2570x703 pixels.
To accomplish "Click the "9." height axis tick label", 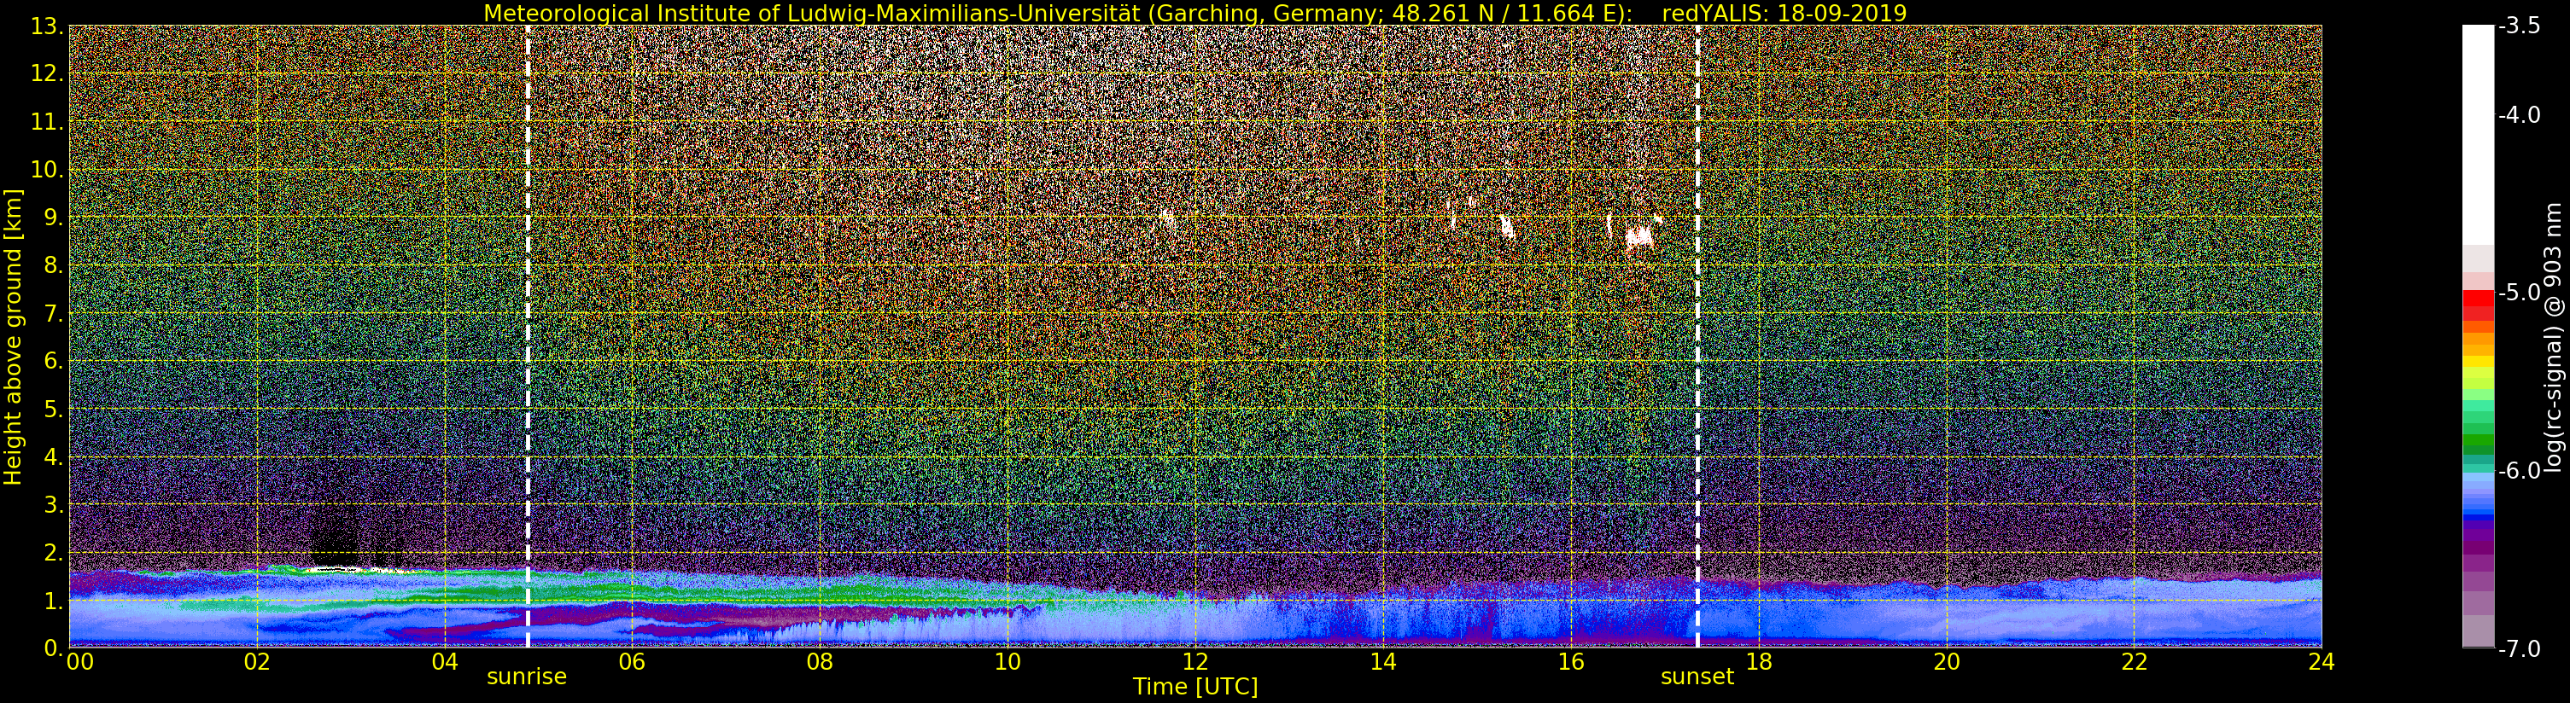I will [x=53, y=218].
